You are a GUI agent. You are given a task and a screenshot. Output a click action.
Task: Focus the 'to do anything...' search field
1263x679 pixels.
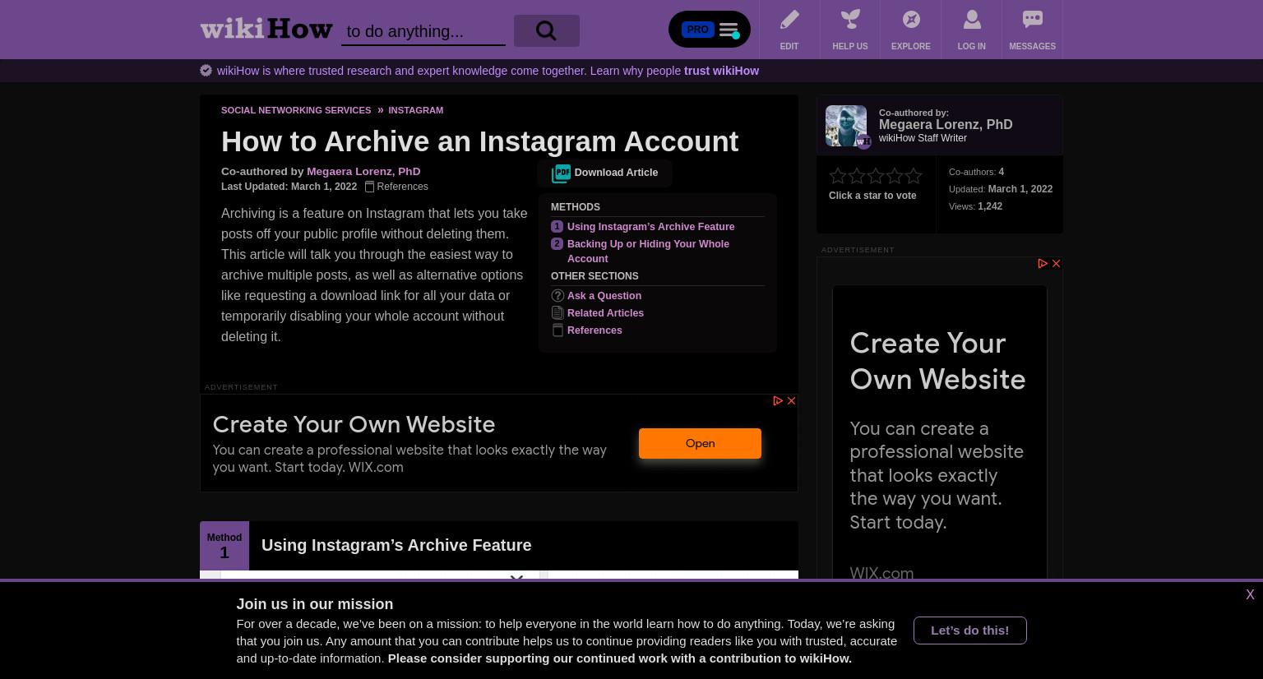(x=423, y=31)
